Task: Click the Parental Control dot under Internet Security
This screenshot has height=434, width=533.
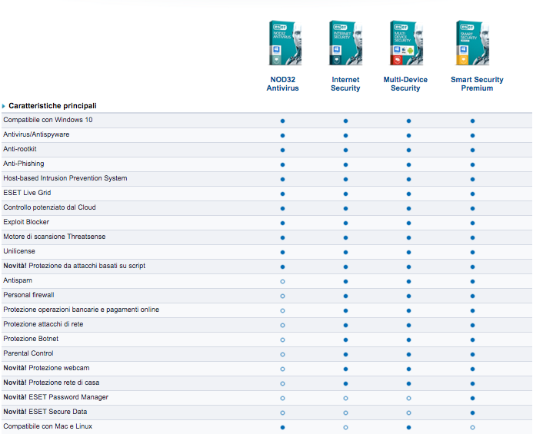Action: [346, 354]
